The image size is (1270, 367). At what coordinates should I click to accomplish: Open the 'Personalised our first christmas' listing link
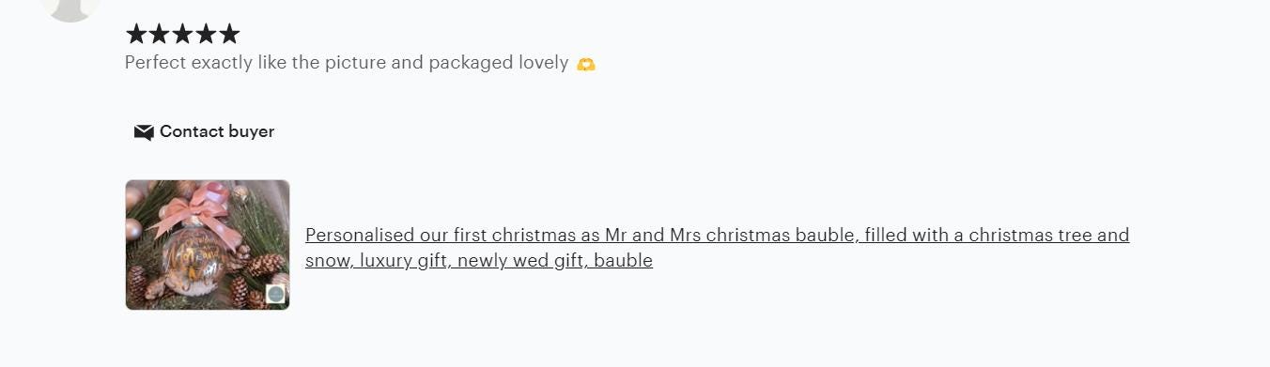click(x=717, y=248)
